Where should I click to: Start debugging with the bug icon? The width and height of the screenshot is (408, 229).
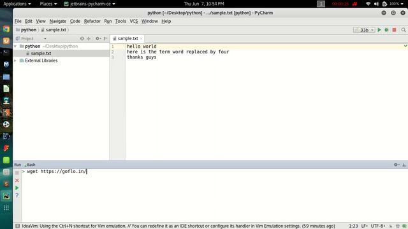387,30
